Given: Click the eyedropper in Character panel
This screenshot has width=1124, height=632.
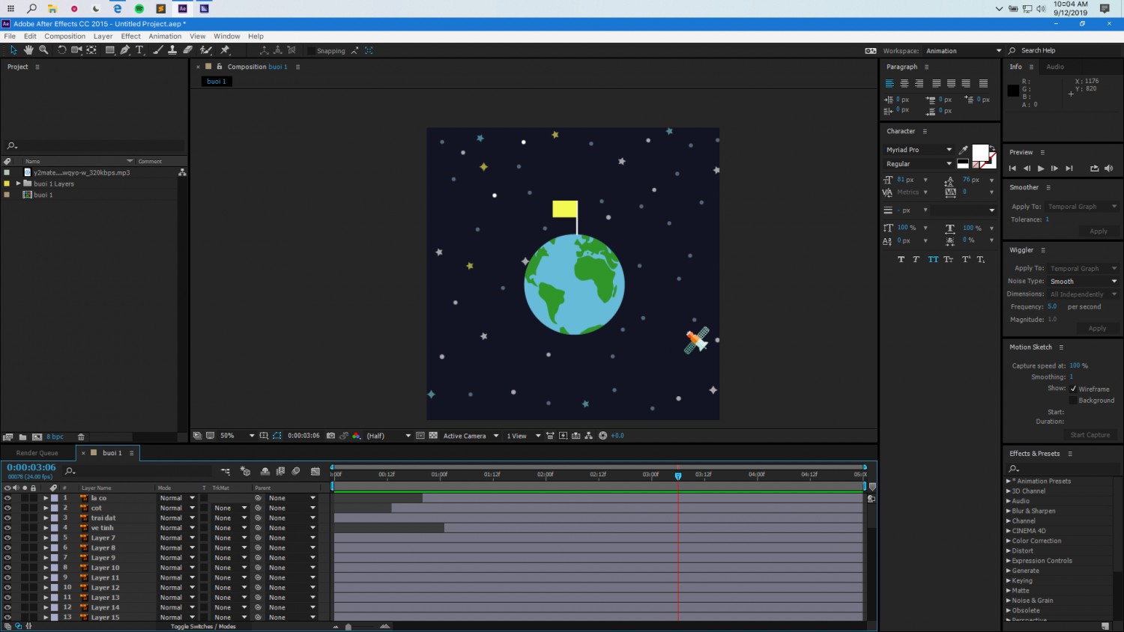Looking at the screenshot, I should (x=963, y=150).
